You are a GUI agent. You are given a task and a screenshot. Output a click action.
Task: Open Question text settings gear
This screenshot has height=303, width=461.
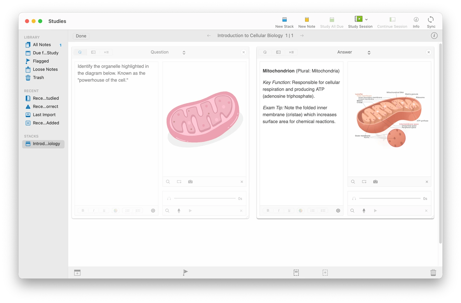point(153,211)
